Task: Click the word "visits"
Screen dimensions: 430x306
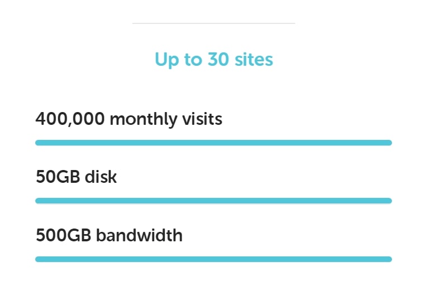Action: pyautogui.click(x=202, y=119)
